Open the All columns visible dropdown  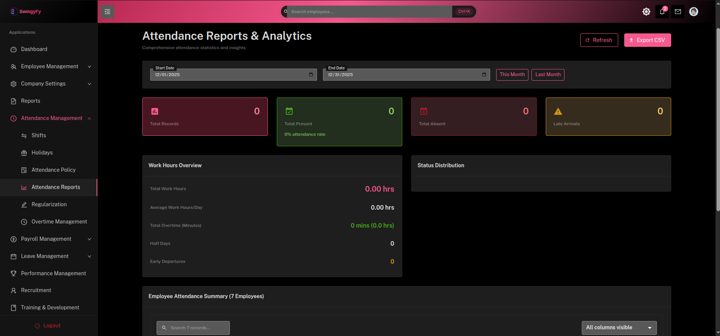pyautogui.click(x=619, y=328)
